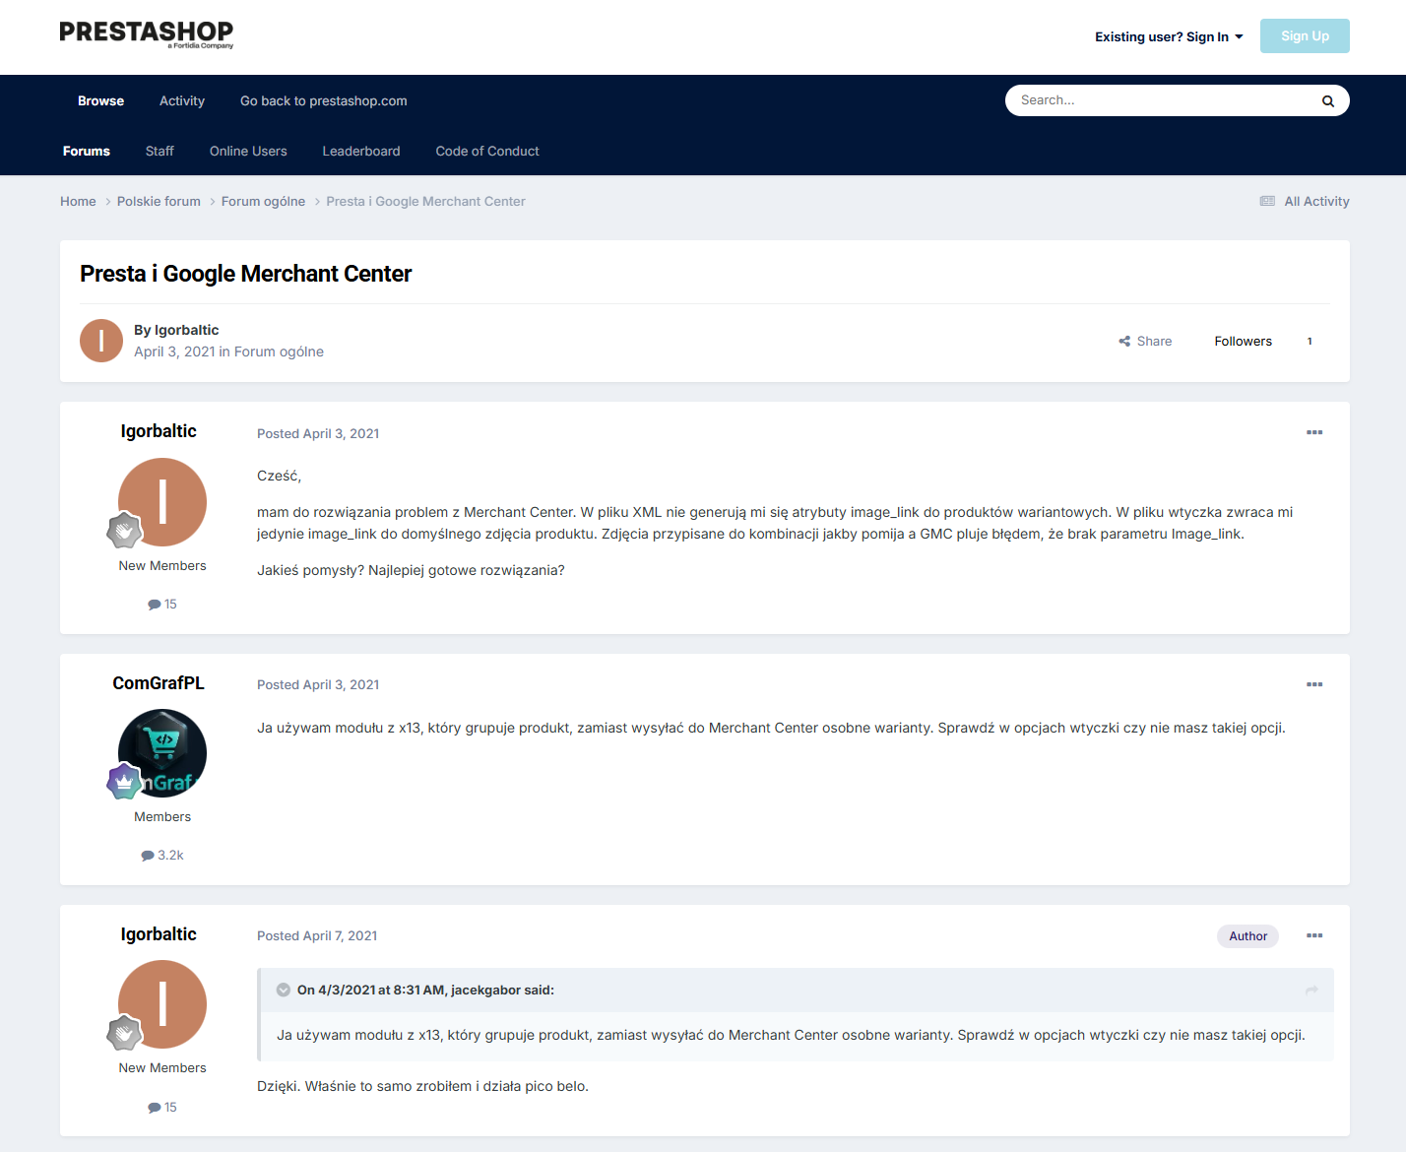1406x1152 pixels.
Task: Click All Activity link
Action: click(x=1316, y=201)
